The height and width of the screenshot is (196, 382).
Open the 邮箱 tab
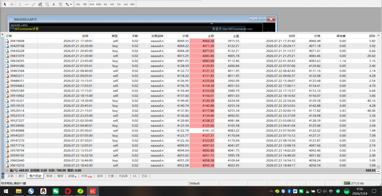click(x=72, y=176)
